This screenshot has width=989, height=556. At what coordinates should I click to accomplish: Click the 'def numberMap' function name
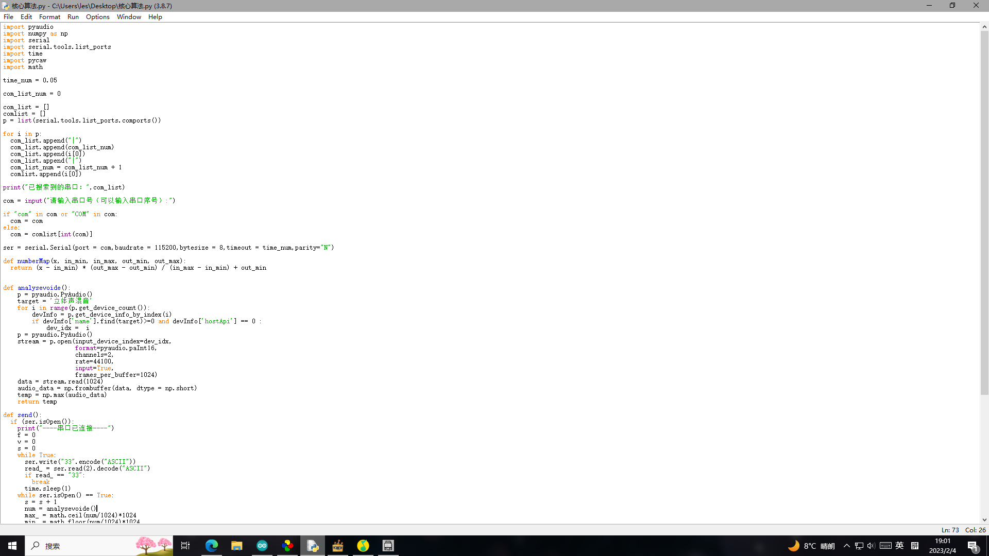[33, 261]
